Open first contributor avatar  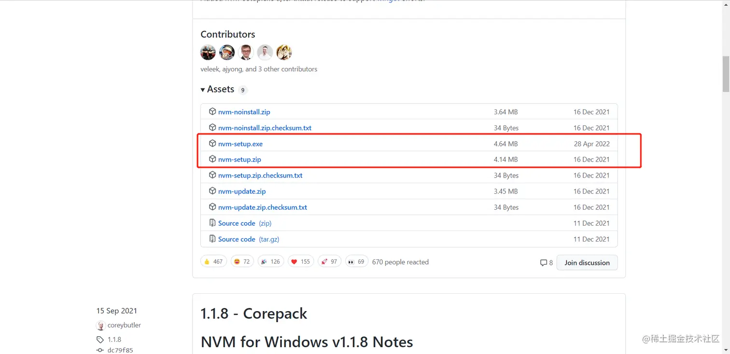tap(208, 52)
